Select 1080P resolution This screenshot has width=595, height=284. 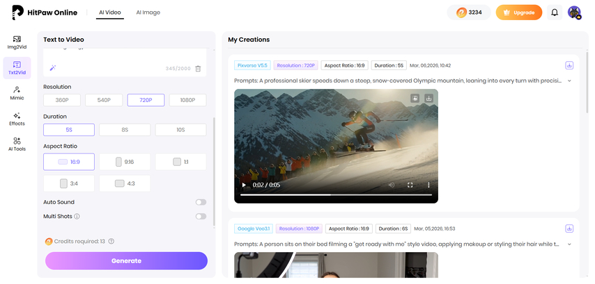tap(187, 100)
